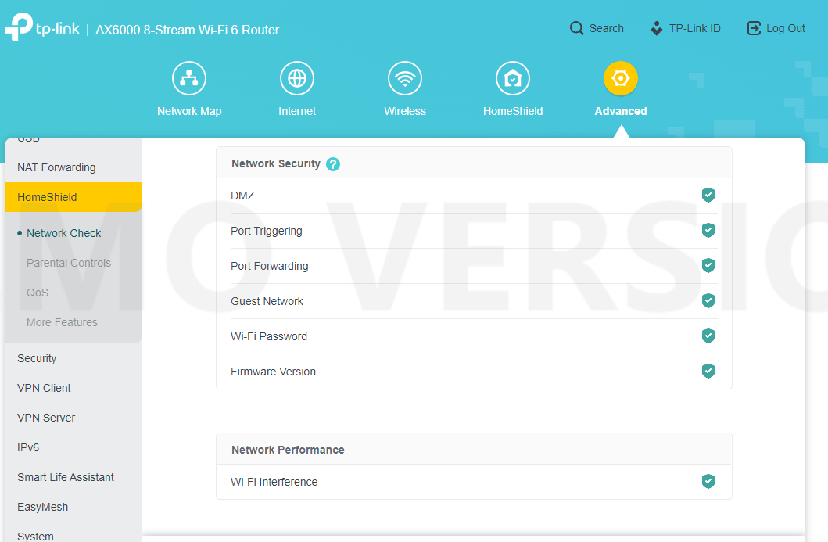Click the Wi-Fi Interference row label
Screen dimensions: 828x542
[274, 482]
